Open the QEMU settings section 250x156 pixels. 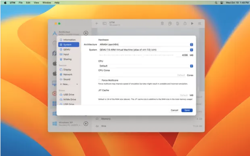pos(69,49)
